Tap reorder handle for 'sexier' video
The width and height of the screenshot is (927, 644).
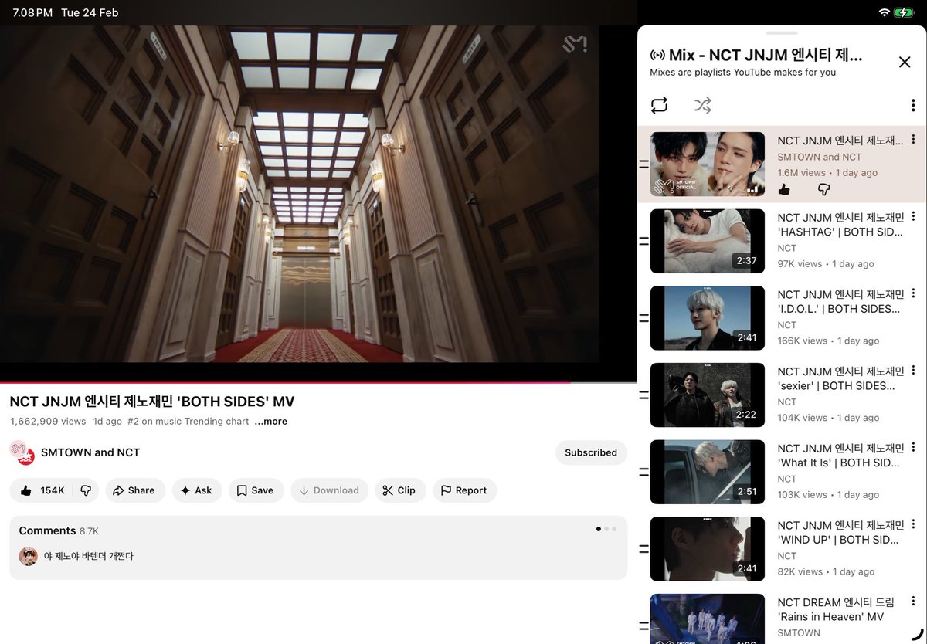click(643, 395)
